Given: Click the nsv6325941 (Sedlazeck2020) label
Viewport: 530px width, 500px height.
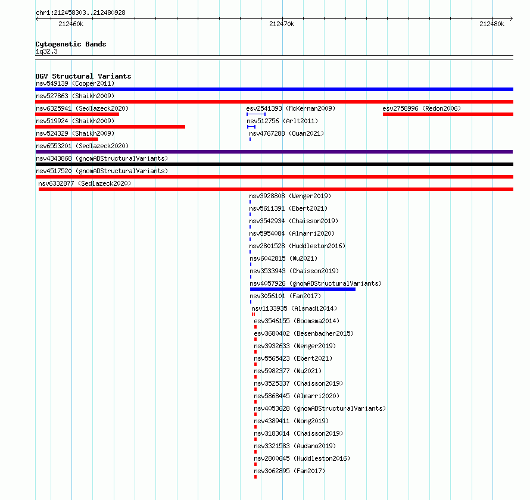Looking at the screenshot, I should (82, 108).
